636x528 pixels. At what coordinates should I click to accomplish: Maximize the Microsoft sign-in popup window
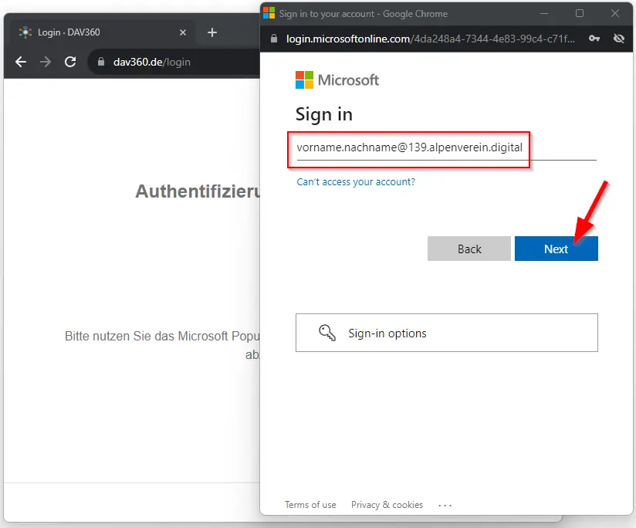(580, 13)
